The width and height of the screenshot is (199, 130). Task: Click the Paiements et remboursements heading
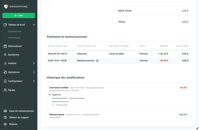67,37
